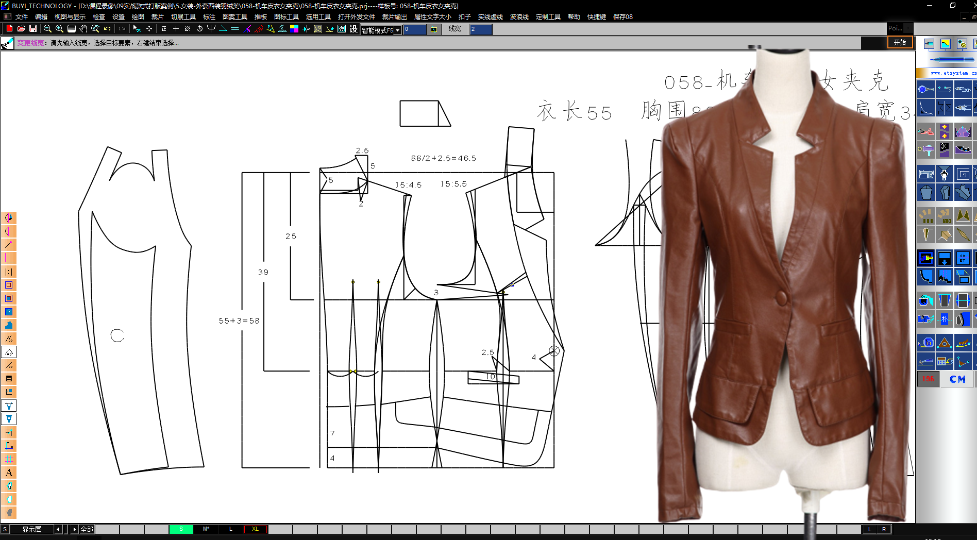Viewport: 977px width, 540px height.
Task: Open the 帮助 menu
Action: pos(574,17)
